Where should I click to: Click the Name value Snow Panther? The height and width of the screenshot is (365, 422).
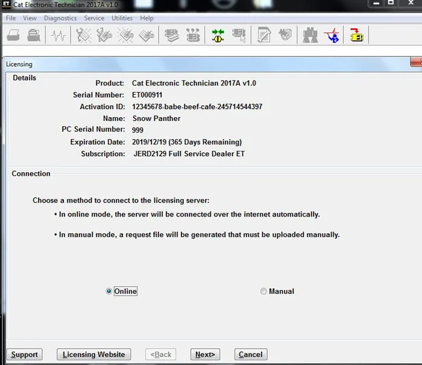(156, 118)
